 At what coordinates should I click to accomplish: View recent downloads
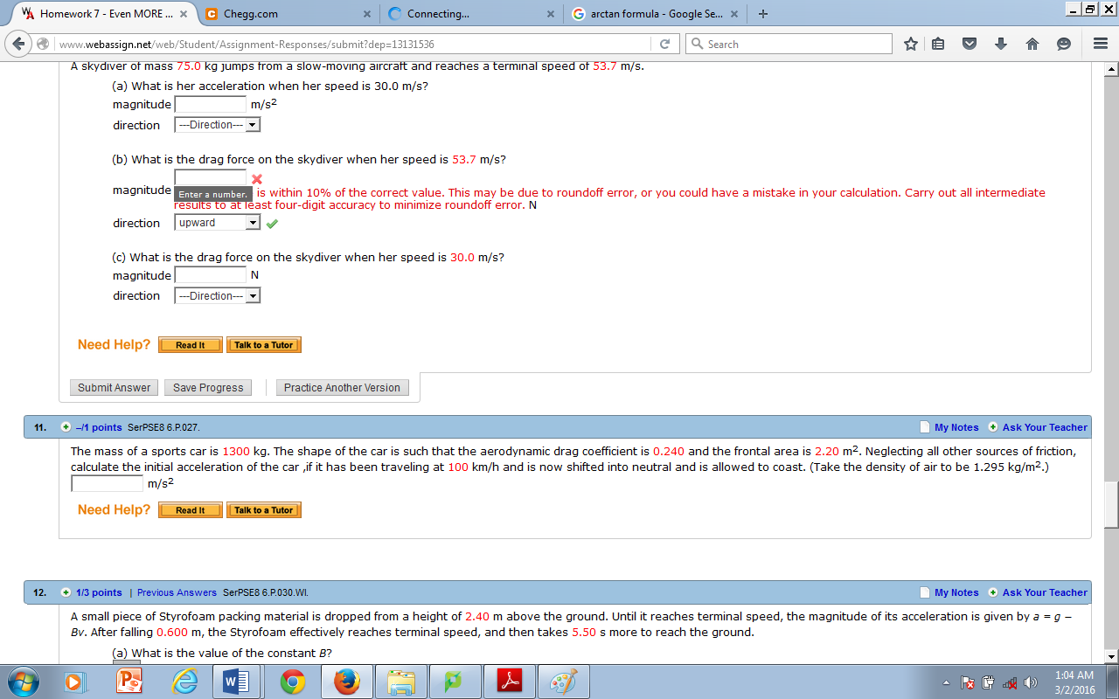click(999, 44)
